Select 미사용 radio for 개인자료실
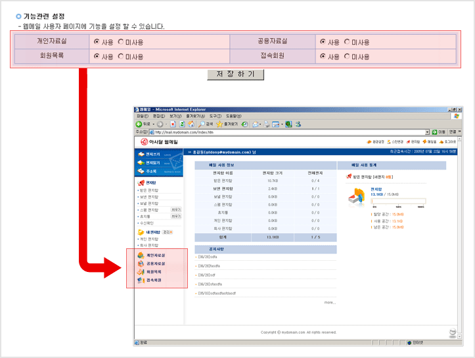The image size is (475, 358). 120,42
